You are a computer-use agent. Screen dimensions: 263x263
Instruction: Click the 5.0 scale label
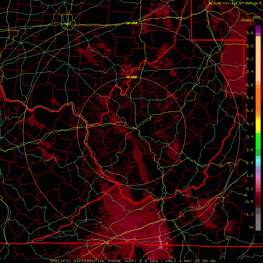tap(250, 111)
